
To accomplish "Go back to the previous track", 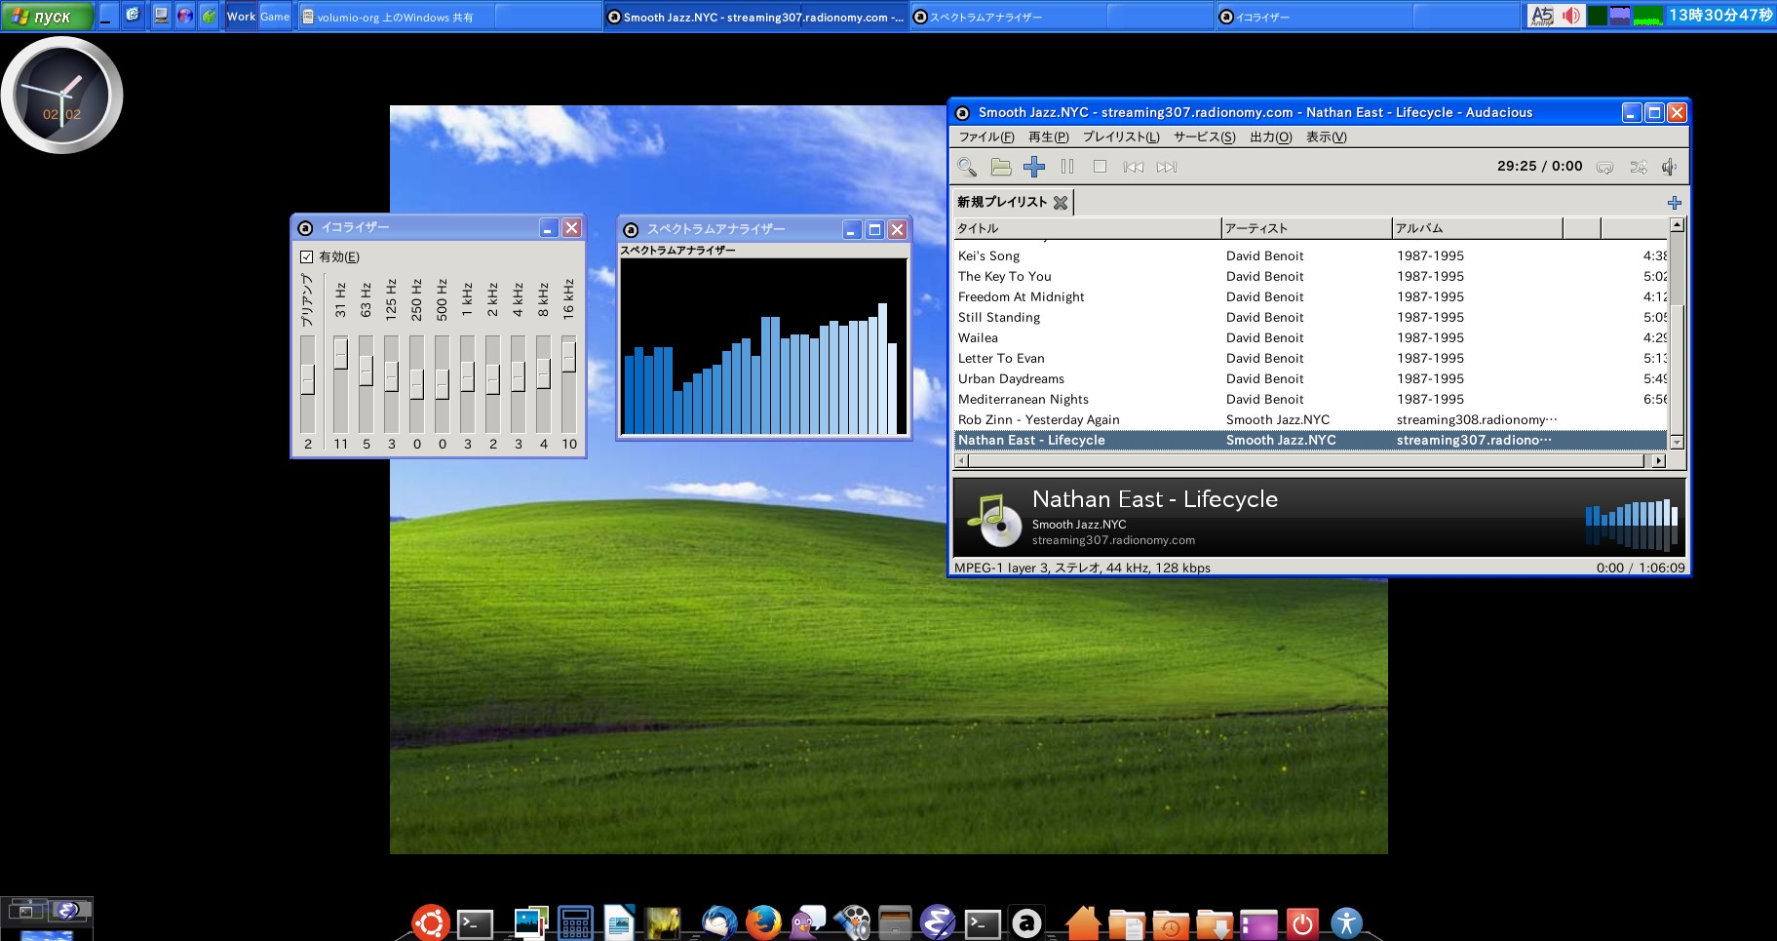I will tap(1133, 167).
